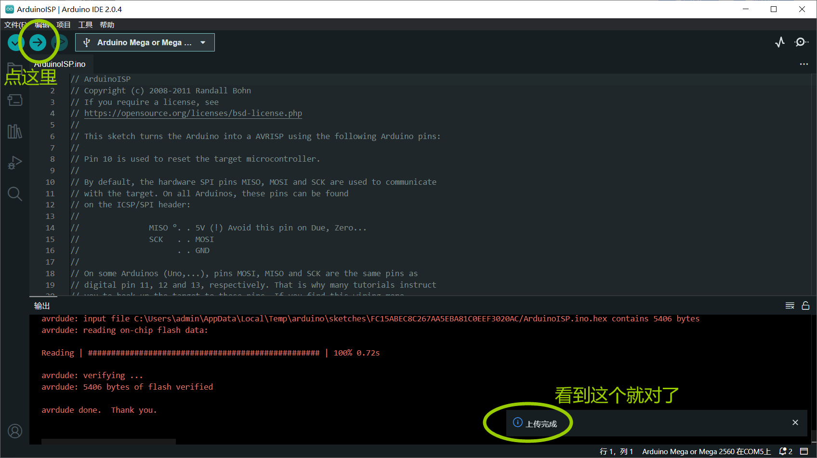
Task: Open the 项目 menu
Action: (x=64, y=25)
